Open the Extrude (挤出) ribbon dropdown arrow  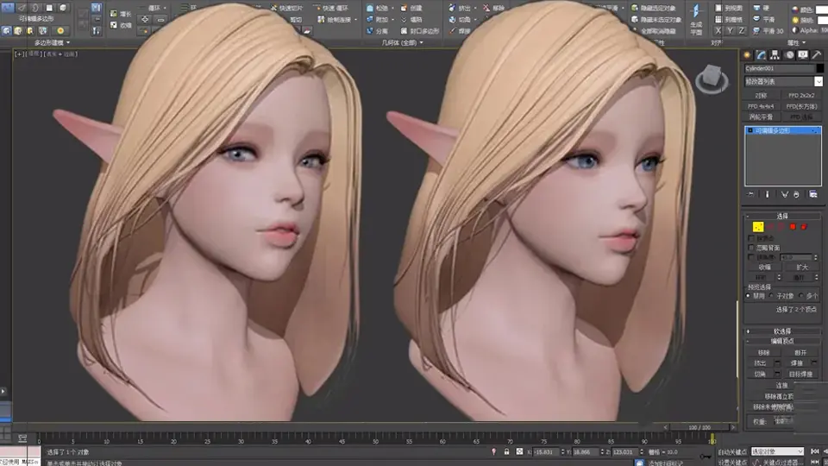(475, 9)
